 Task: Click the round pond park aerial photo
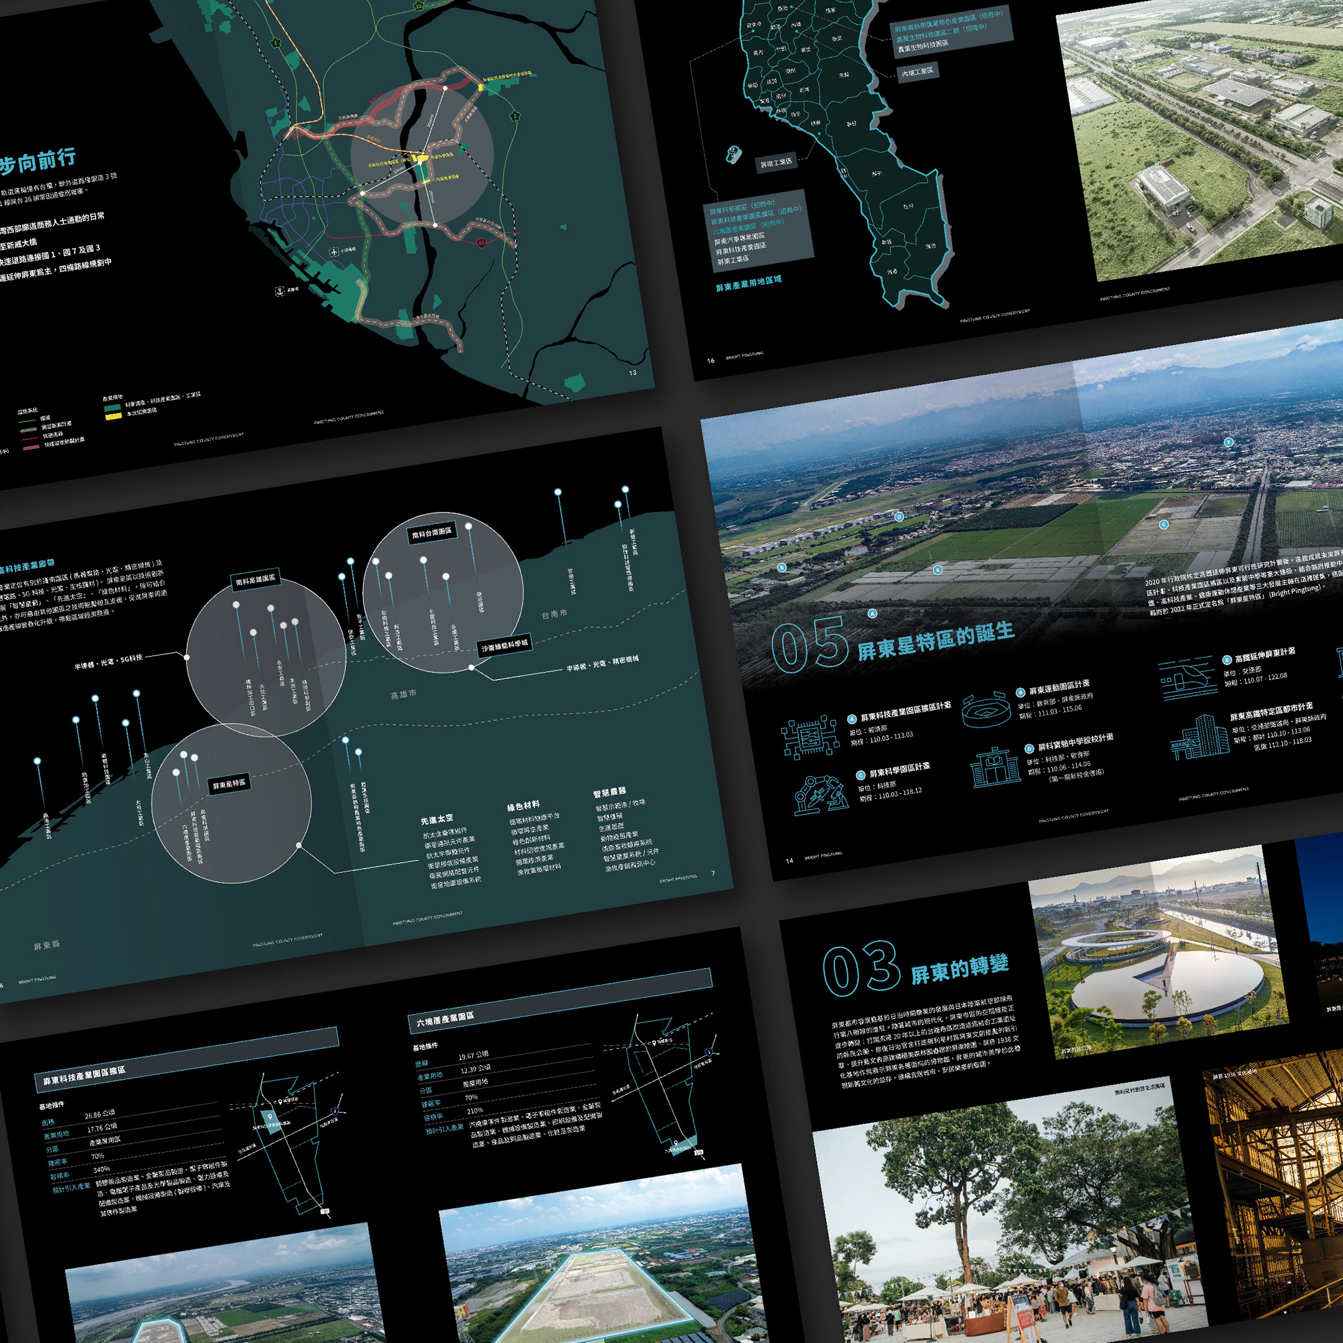(x=1159, y=952)
